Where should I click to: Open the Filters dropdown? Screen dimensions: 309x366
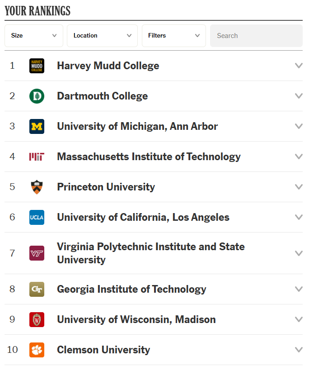pos(173,36)
